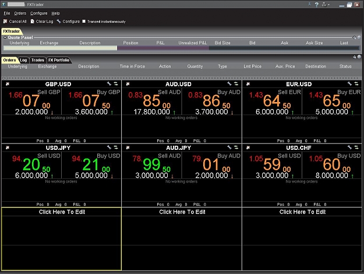Click Buy USD price in USD.JPY
Screen dimensions: 364x274
tap(91, 165)
